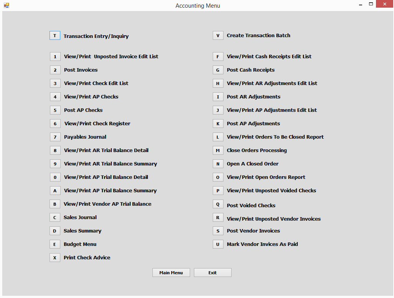Click button 7 for Payables Journal
The image size is (394, 298).
pos(55,137)
